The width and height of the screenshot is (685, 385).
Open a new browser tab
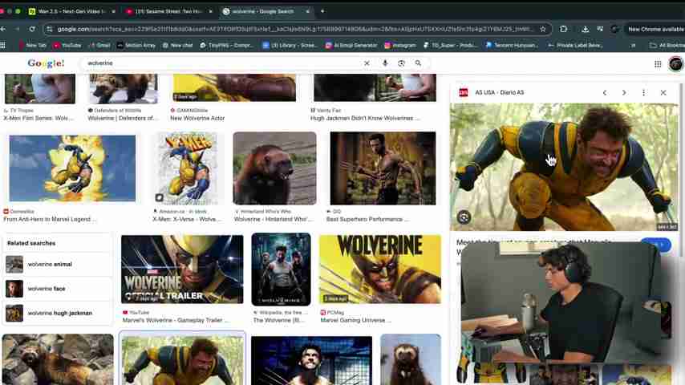pyautogui.click(x=322, y=11)
